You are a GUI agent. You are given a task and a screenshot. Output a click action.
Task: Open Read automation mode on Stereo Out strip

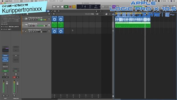click(16, 71)
